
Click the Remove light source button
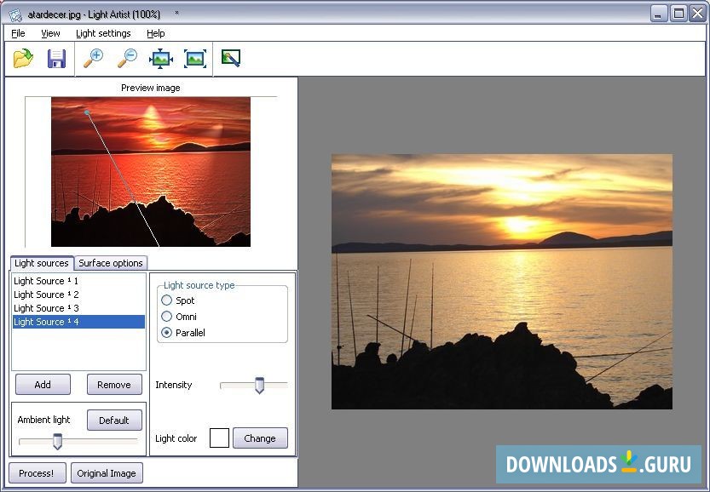click(114, 385)
